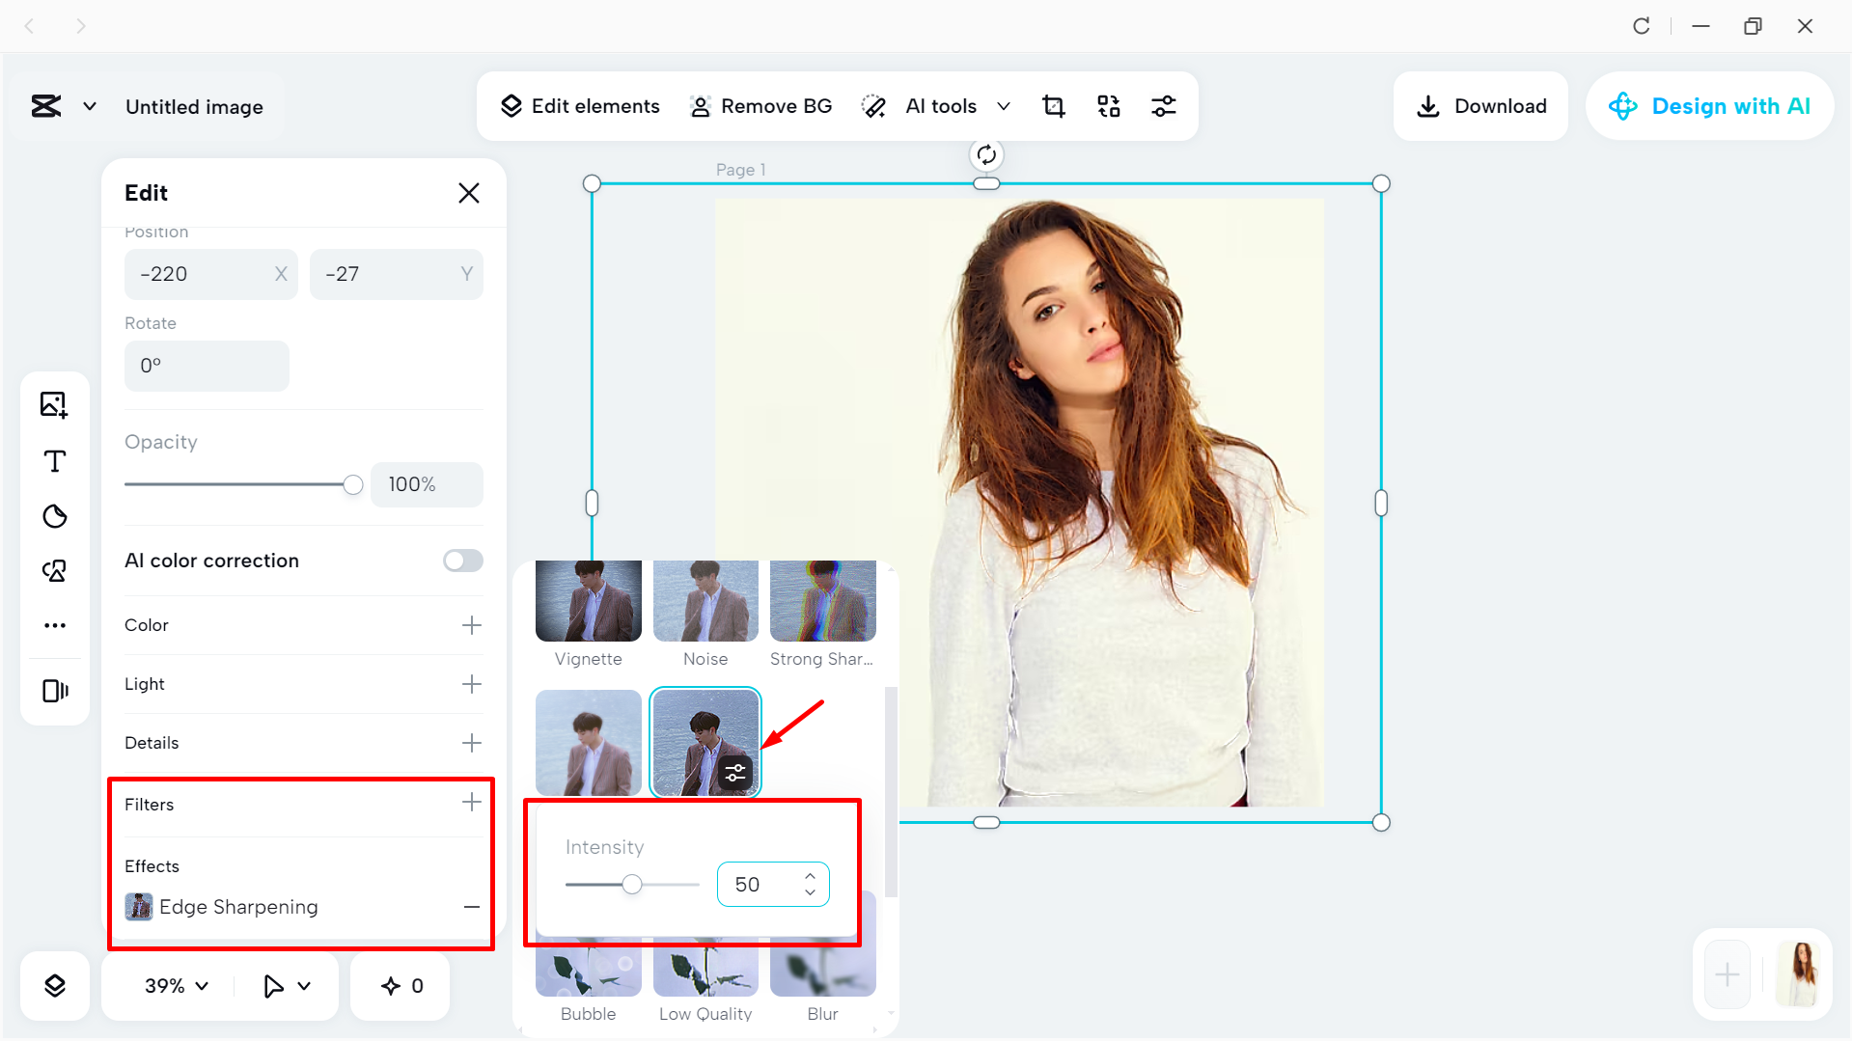Expand the AI tools dropdown
The height and width of the screenshot is (1041, 1852).
pos(1004,106)
